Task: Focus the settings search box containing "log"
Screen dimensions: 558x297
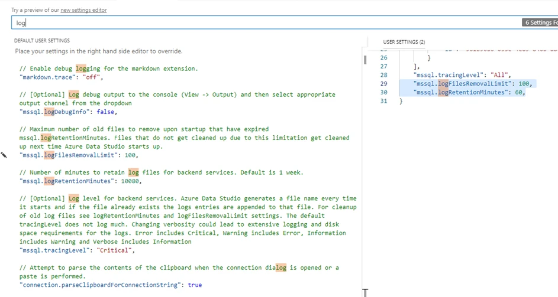Action: [266, 22]
